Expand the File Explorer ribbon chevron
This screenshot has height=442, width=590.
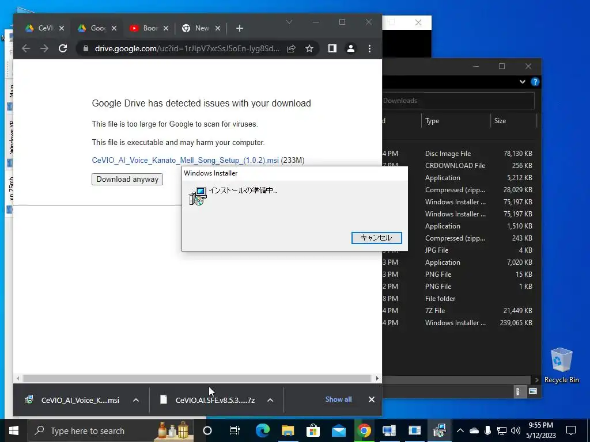[x=522, y=82]
